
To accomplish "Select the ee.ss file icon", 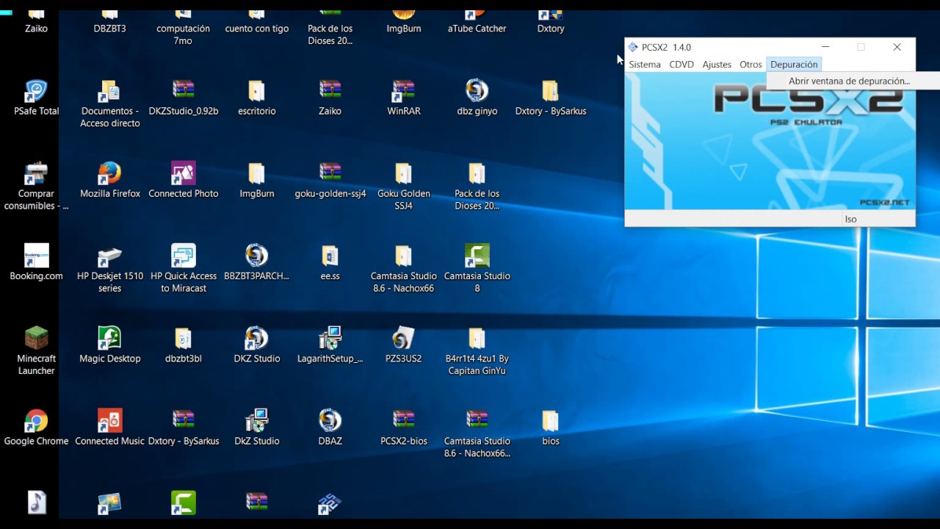I will click(x=330, y=263).
